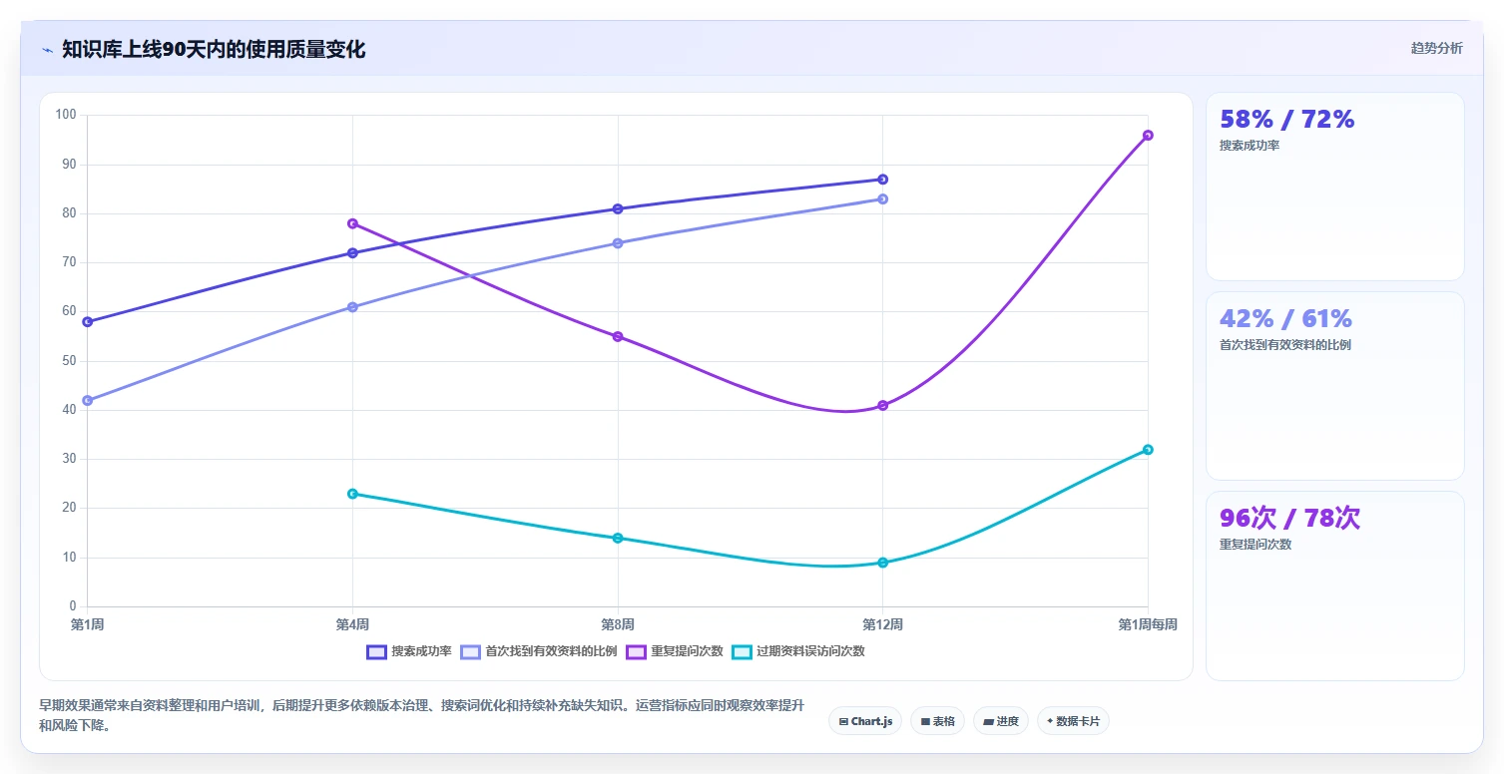Toggle the 重复提问次数 legend item
The image size is (1504, 774).
pos(676,651)
